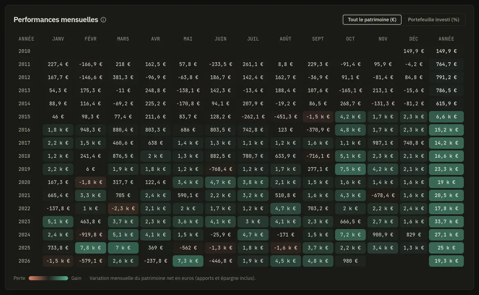Click the "980 €" cell for October 2026
Screen dimensions: 479x295
(350, 261)
